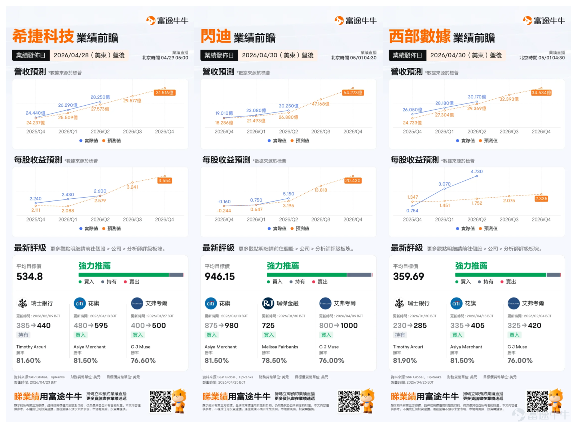Viewport: 577px width, 428px height.
Task: Click the 艾弗考爾 Evercore icon in 西部數據 ratings
Action: click(x=514, y=303)
